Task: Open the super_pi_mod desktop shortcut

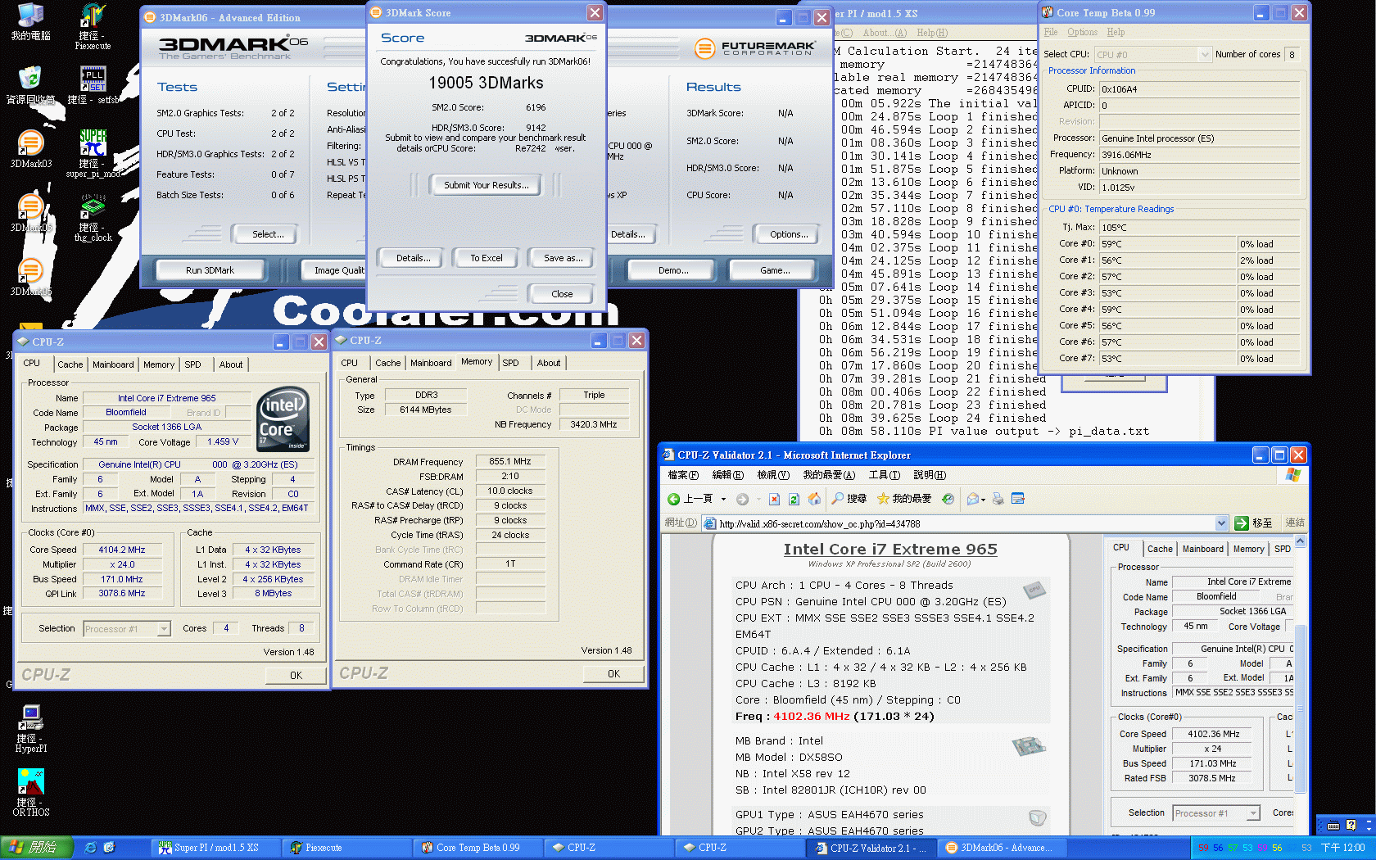Action: click(93, 153)
